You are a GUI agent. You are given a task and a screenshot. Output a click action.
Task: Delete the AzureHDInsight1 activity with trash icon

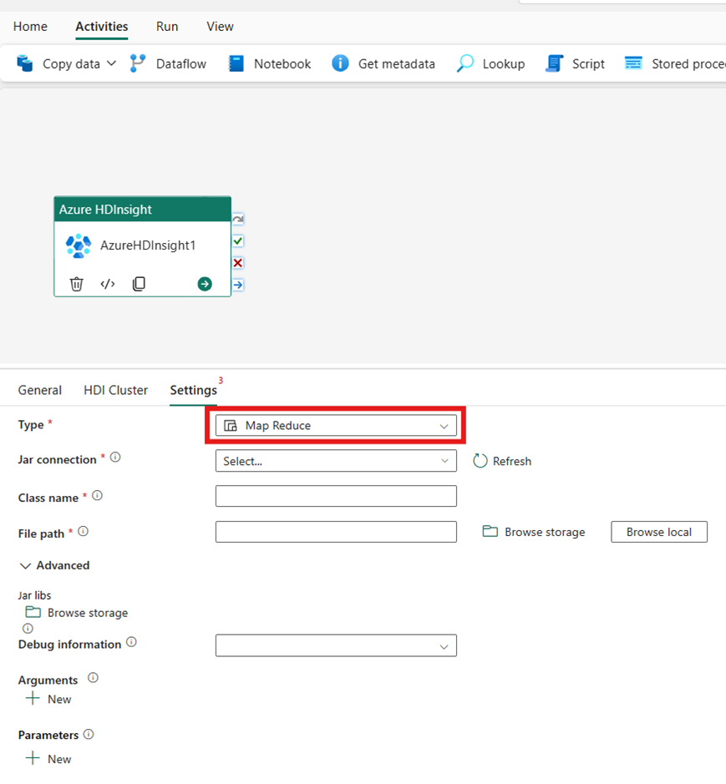tap(77, 284)
